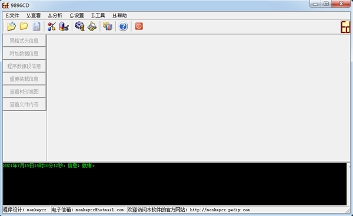Click the 查看树形视图 button
This screenshot has width=353, height=216.
tap(24, 92)
